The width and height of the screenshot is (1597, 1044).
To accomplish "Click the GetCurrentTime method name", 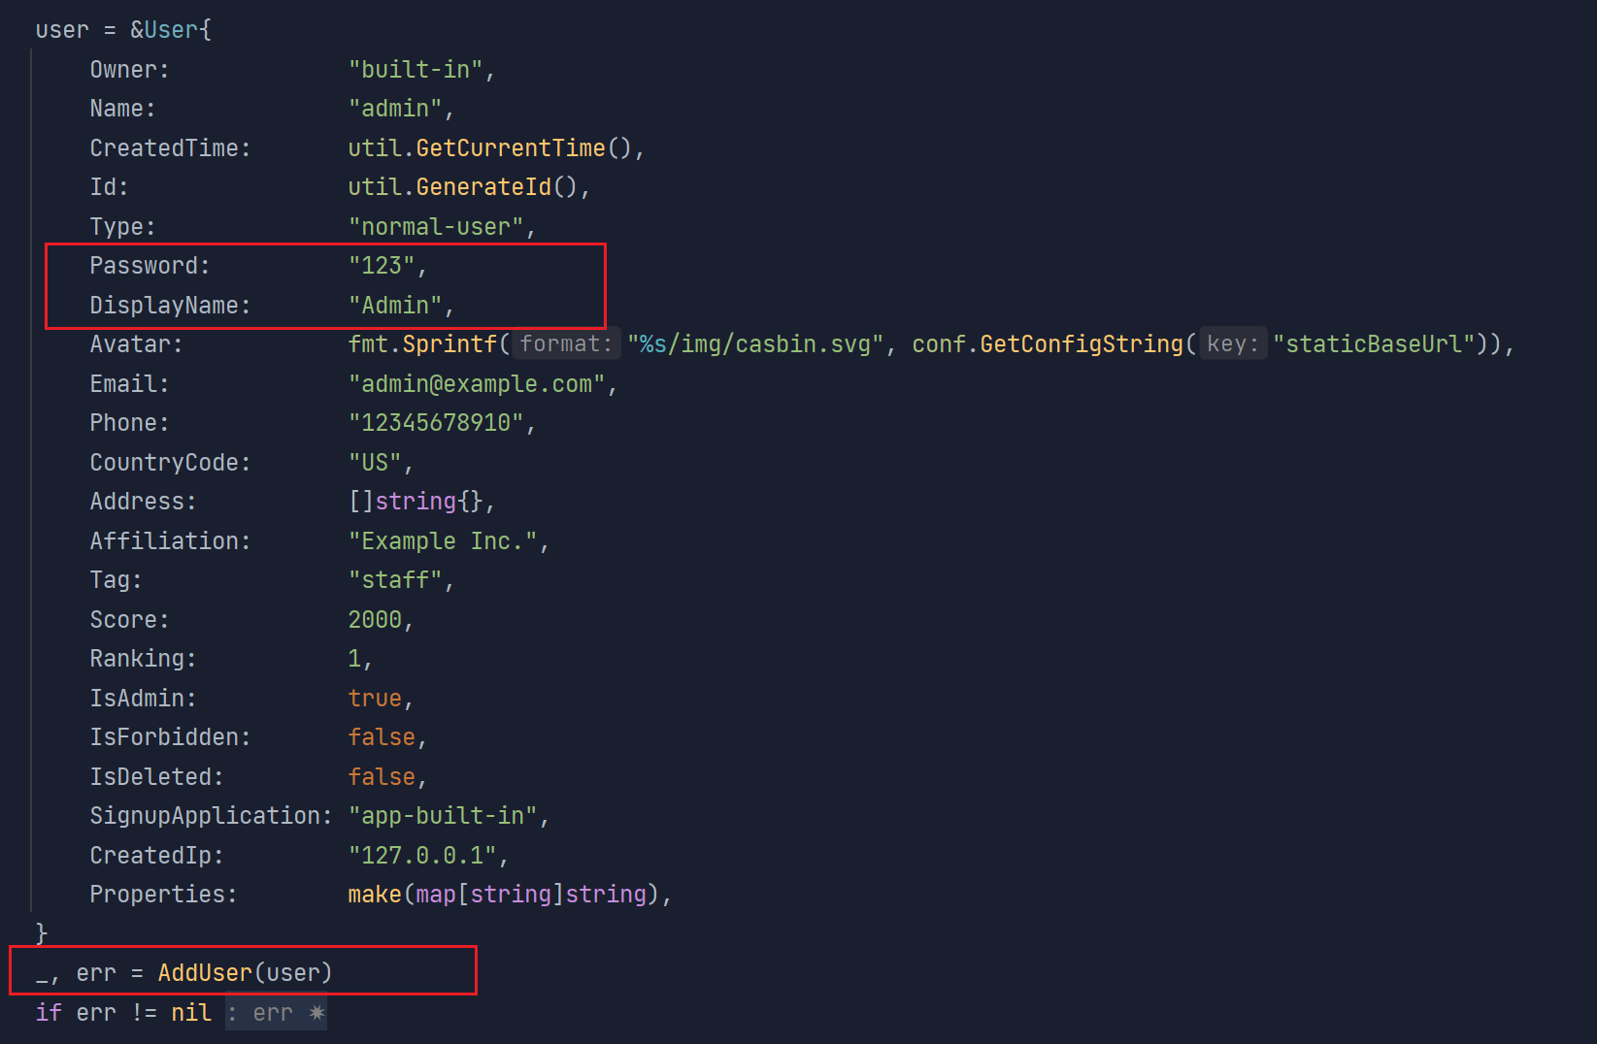I will click(x=511, y=147).
